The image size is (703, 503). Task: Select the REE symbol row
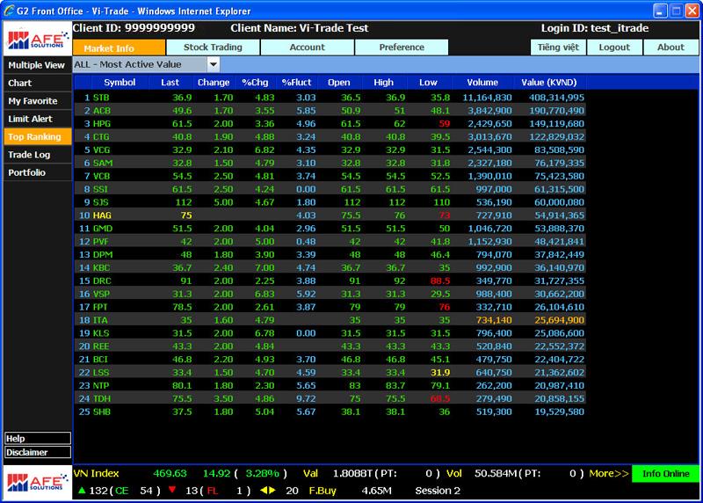[330, 346]
